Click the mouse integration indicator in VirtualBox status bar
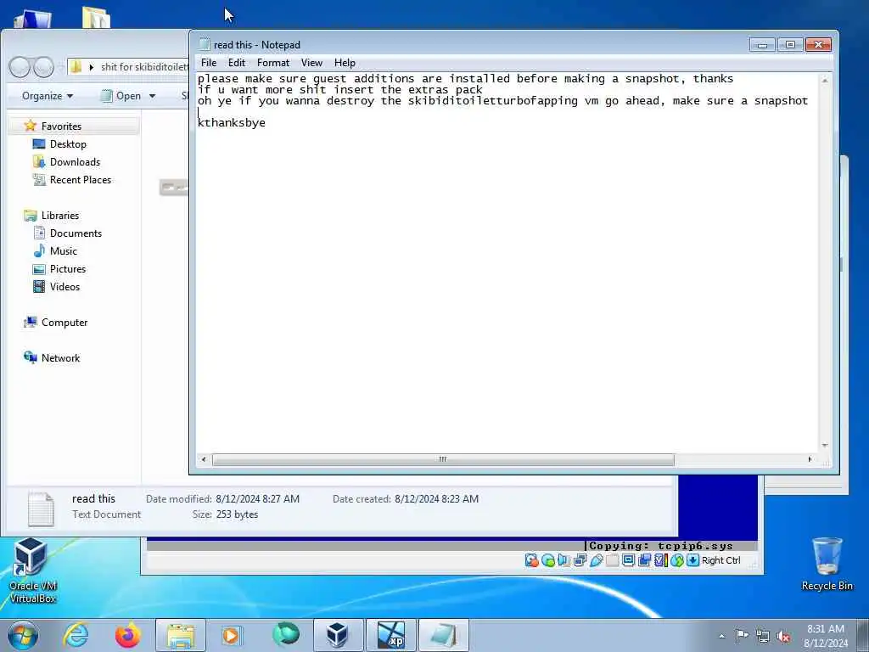 (676, 560)
